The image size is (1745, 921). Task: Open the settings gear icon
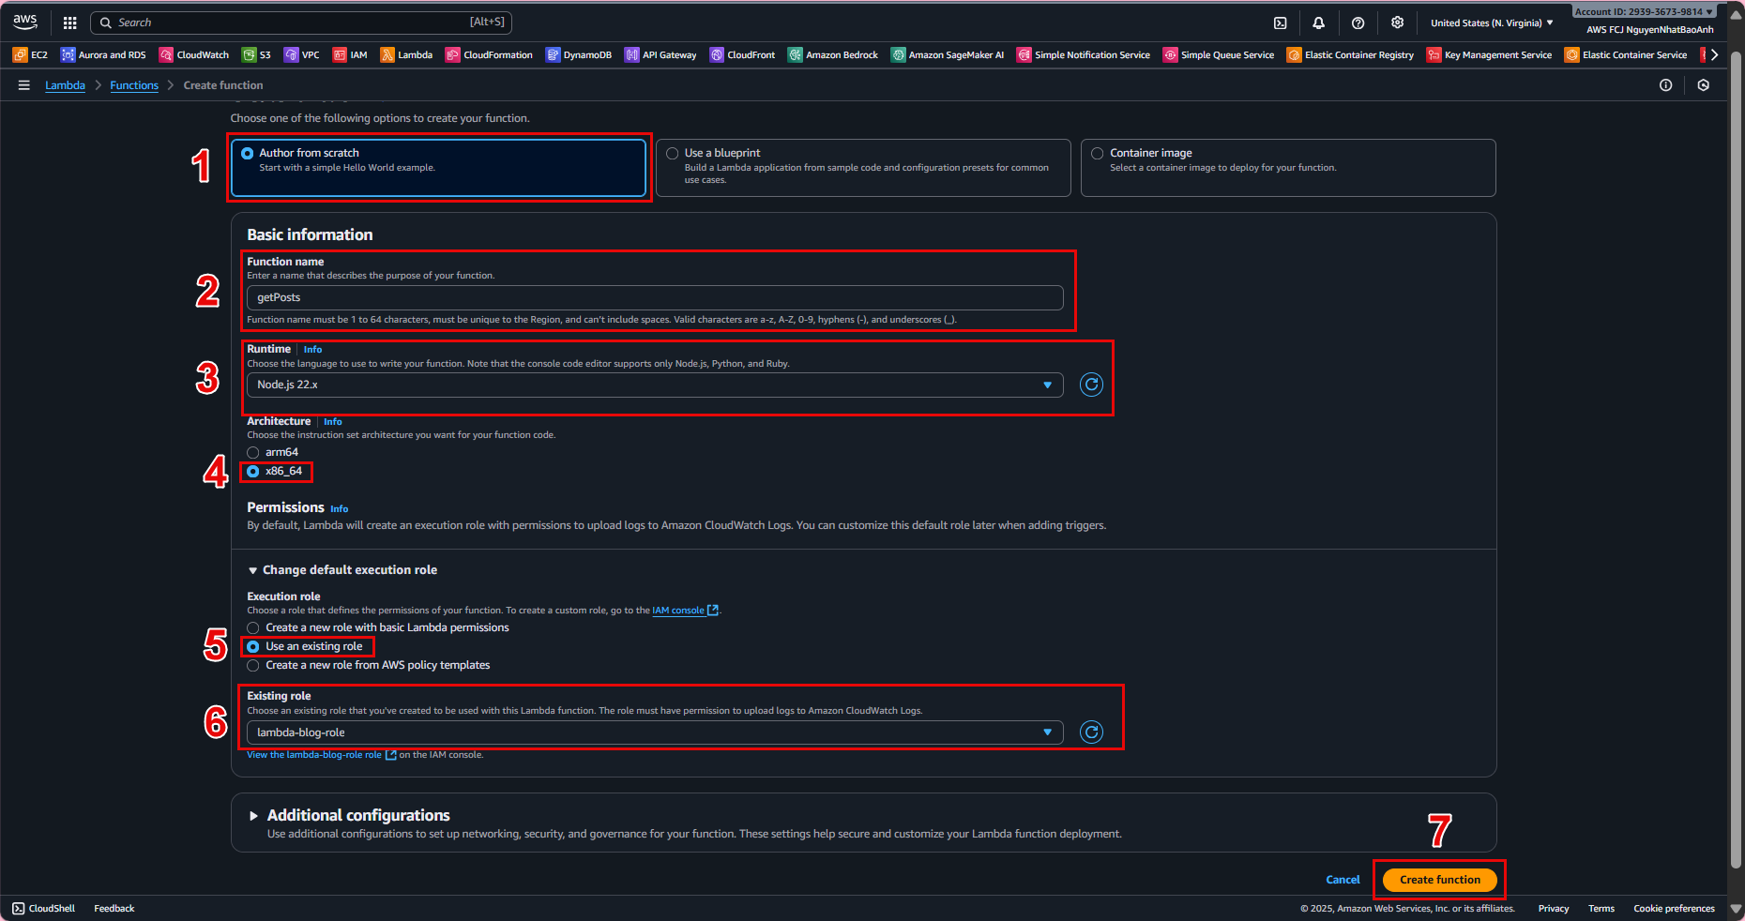pyautogui.click(x=1397, y=23)
